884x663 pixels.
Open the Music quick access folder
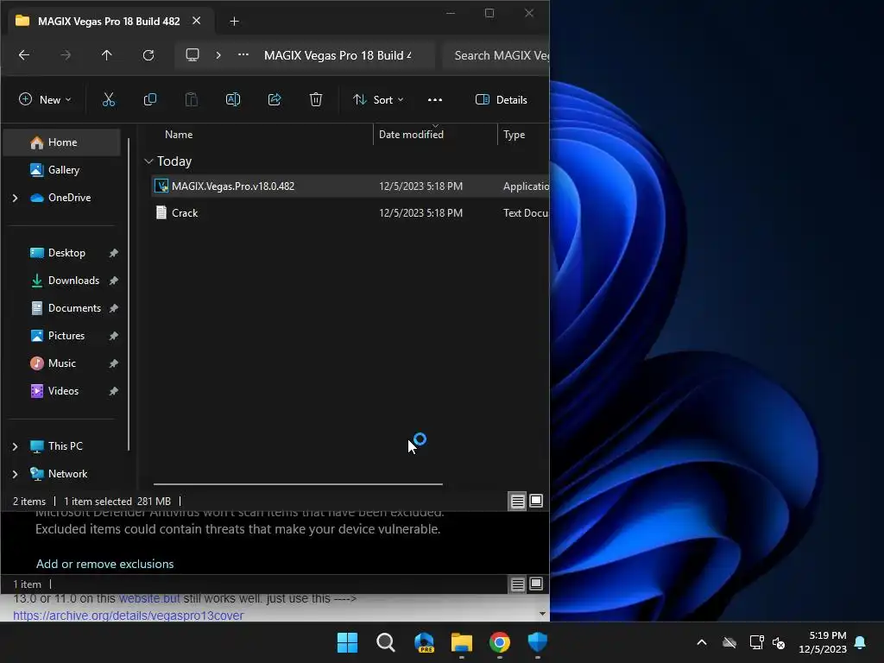(x=61, y=363)
